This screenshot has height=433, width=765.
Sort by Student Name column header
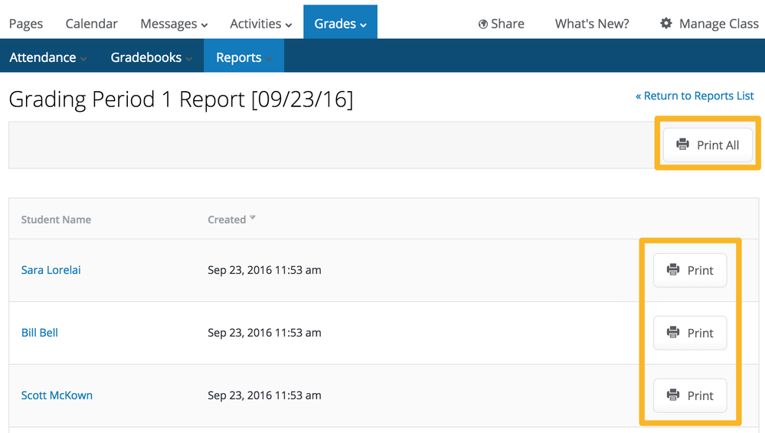56,220
